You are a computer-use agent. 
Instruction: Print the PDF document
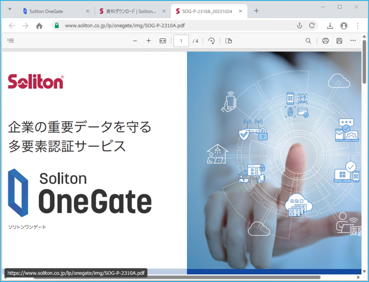click(325, 41)
